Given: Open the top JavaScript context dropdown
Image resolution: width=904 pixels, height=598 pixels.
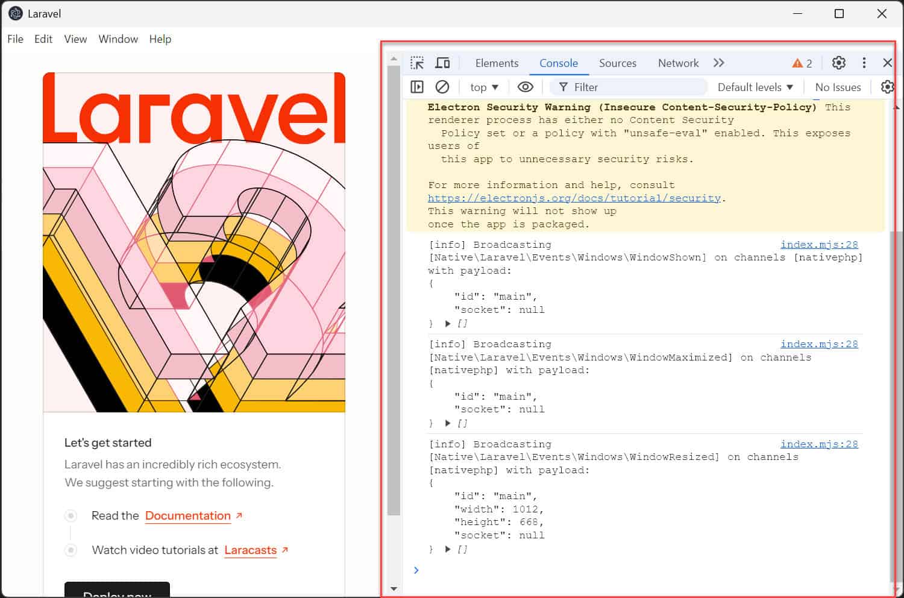Looking at the screenshot, I should 485,87.
